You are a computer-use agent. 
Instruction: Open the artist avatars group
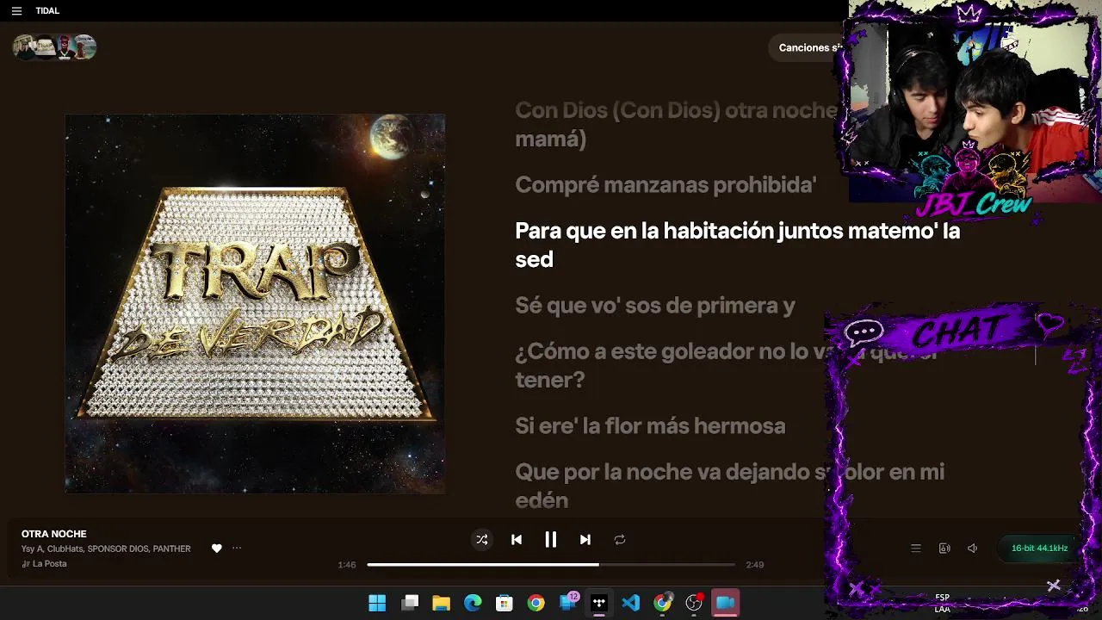(54, 46)
